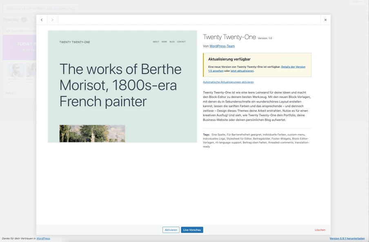
Task: Go to the next theme with right arrow
Action: (53, 20)
